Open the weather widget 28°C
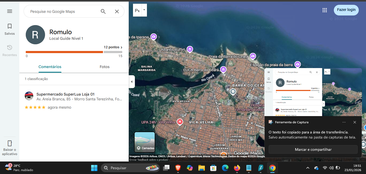 tap(19, 168)
